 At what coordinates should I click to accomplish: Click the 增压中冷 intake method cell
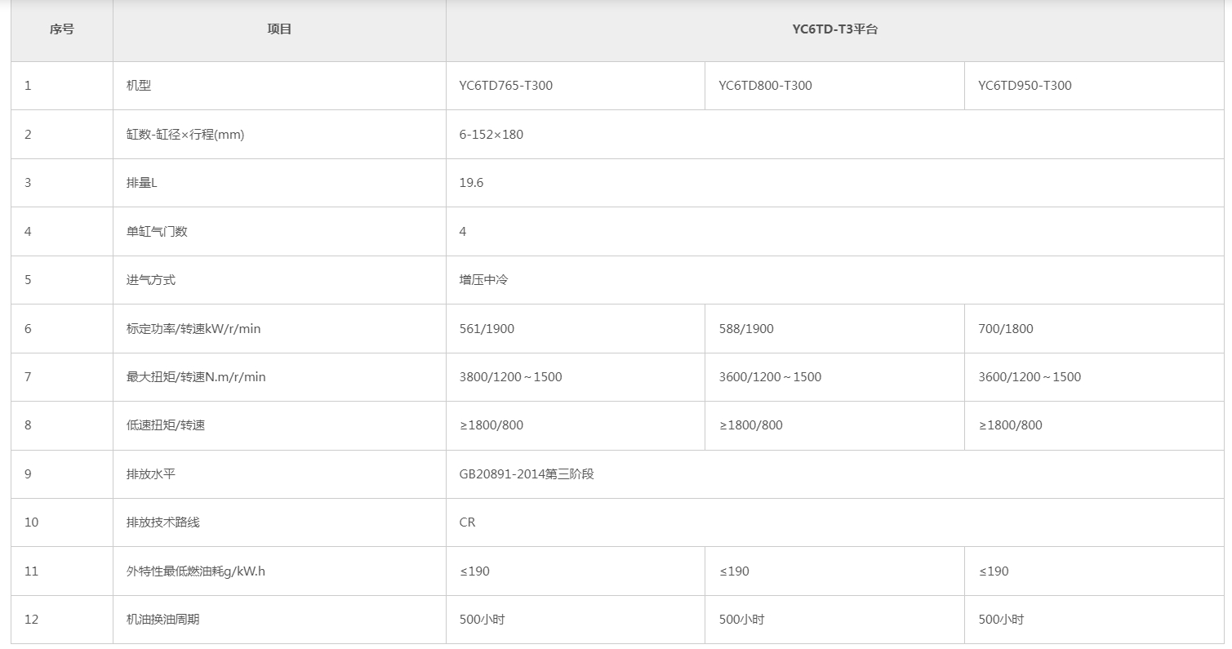[483, 280]
